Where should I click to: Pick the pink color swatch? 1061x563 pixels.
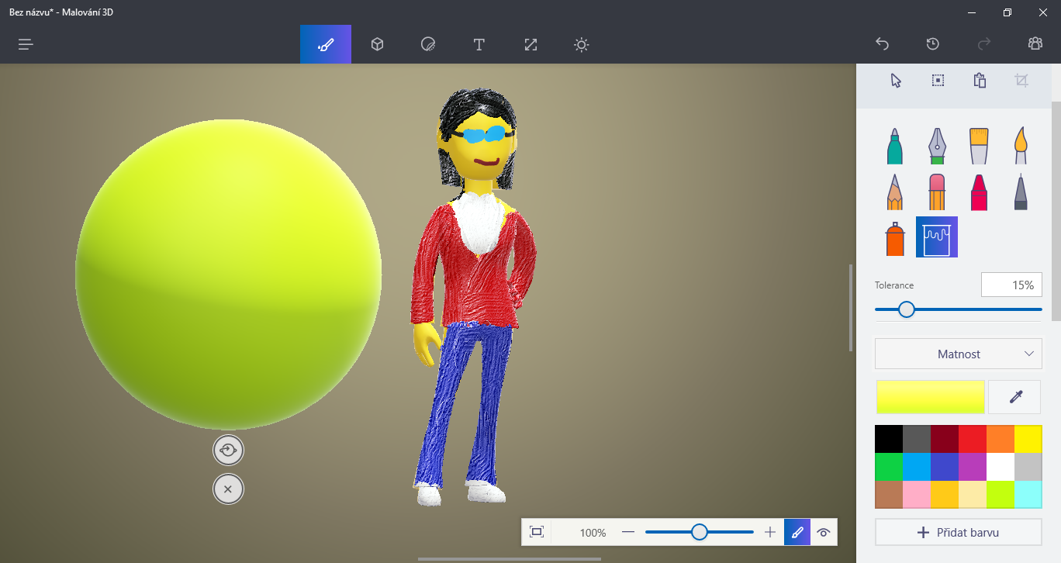(917, 495)
